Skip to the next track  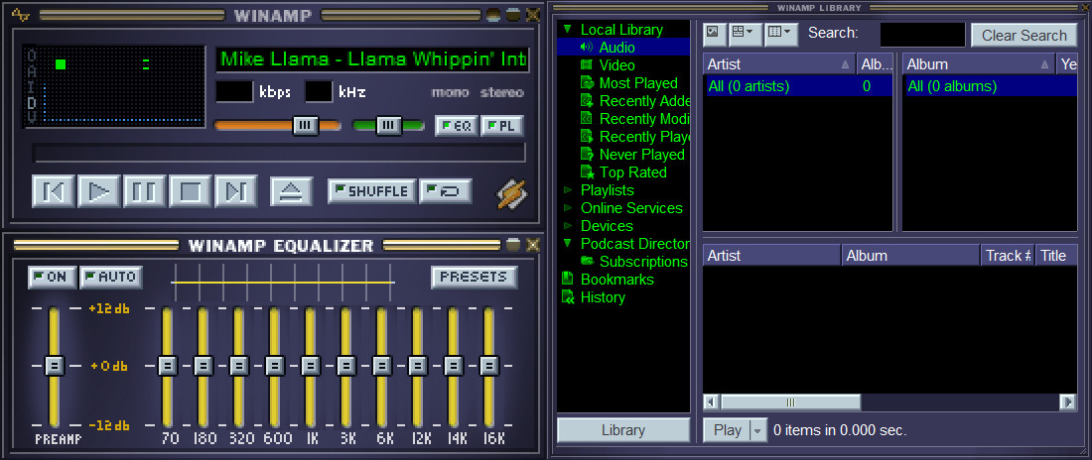coord(235,191)
